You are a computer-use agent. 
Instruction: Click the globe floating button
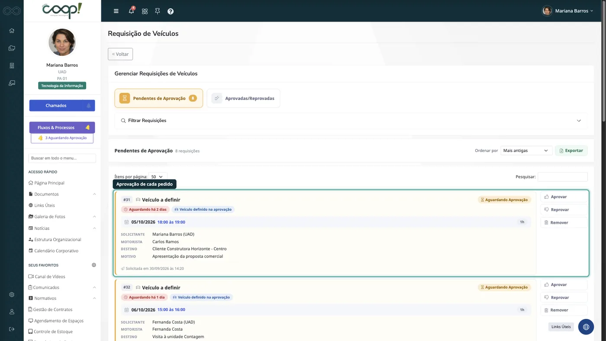pyautogui.click(x=586, y=327)
